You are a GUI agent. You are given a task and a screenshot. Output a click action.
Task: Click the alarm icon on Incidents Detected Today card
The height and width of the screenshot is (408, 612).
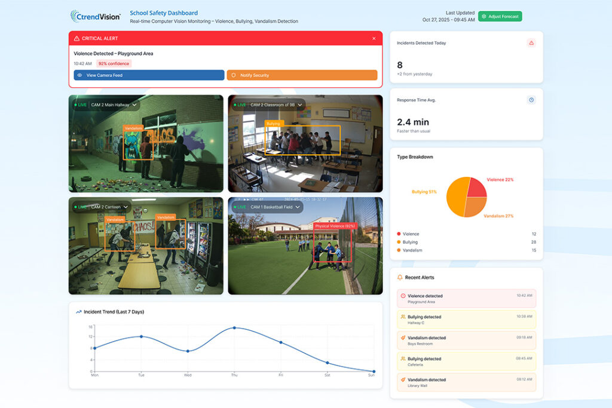pyautogui.click(x=531, y=43)
